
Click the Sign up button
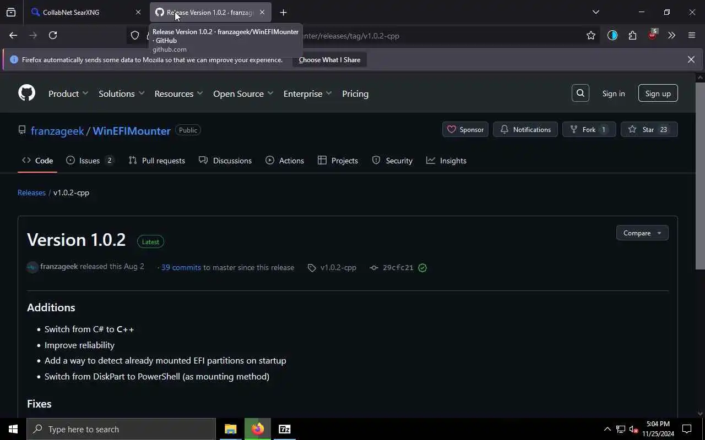pyautogui.click(x=658, y=94)
